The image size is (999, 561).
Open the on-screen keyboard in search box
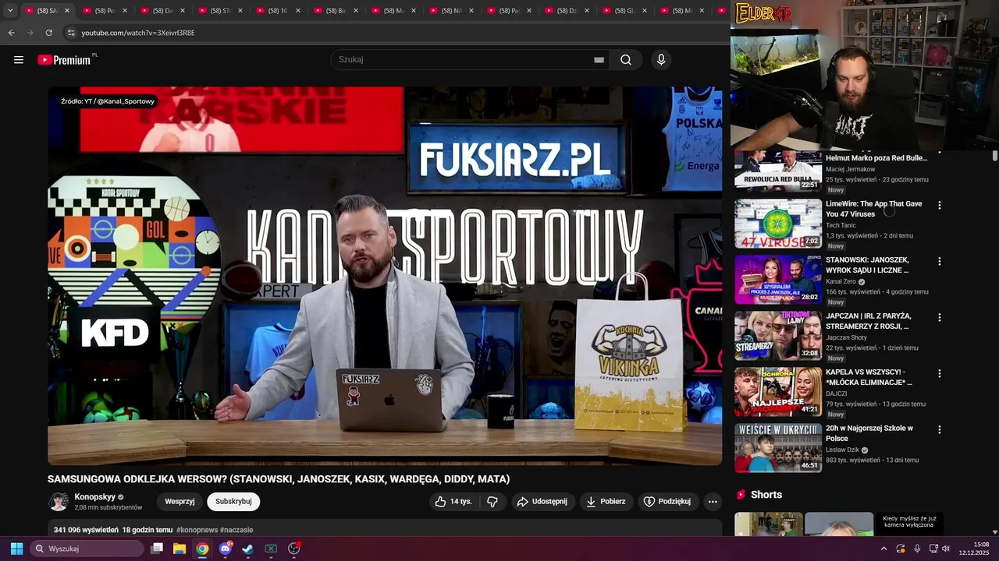[x=599, y=60]
